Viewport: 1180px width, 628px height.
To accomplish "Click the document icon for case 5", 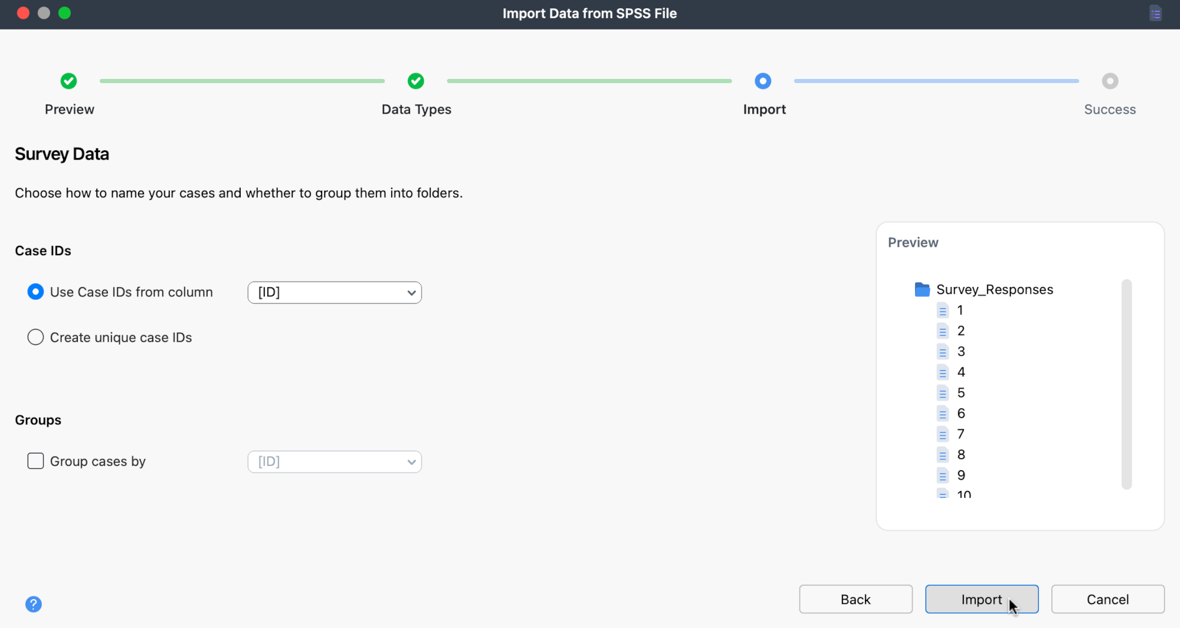I will 943,392.
